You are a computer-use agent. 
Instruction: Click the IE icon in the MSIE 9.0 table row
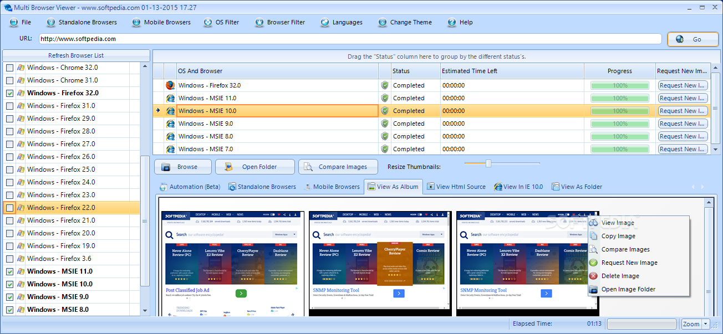[x=170, y=124]
